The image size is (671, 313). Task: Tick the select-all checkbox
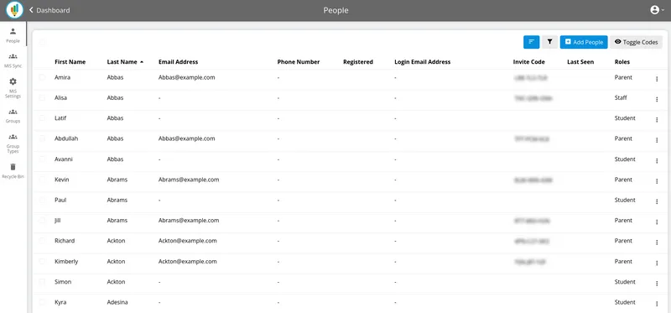[42, 42]
